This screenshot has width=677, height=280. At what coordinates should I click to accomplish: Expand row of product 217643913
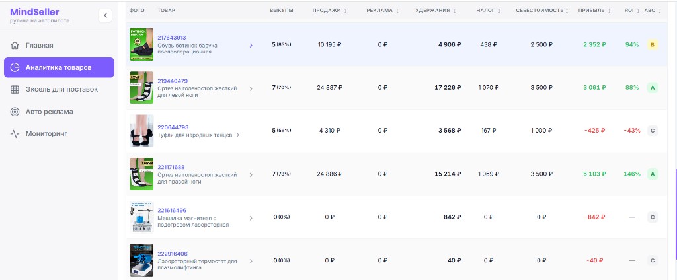click(x=251, y=46)
